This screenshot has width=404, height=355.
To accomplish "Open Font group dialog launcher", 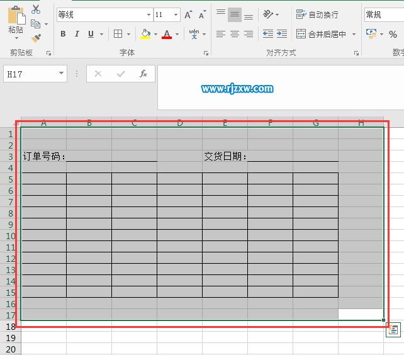I will tap(206, 53).
